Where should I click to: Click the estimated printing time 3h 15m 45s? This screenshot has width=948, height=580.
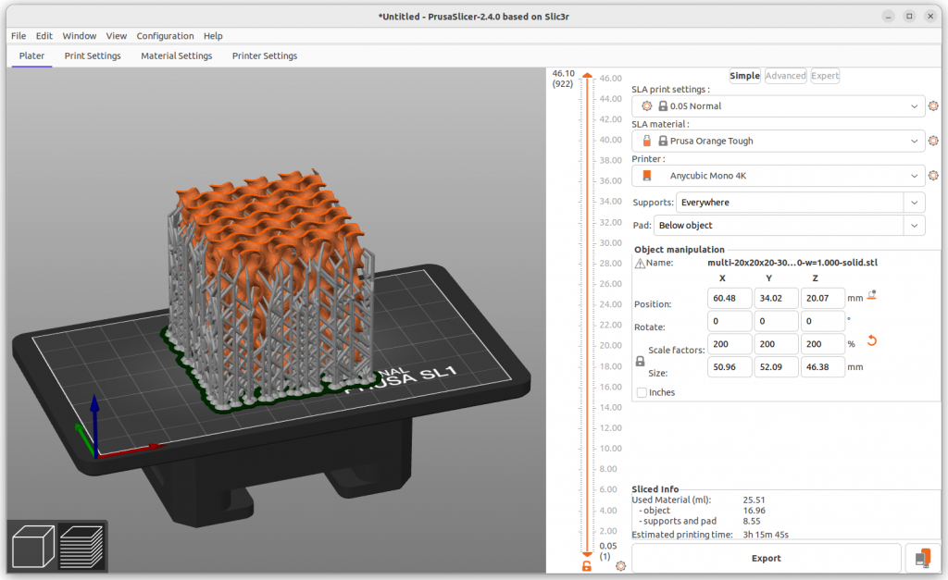click(766, 535)
